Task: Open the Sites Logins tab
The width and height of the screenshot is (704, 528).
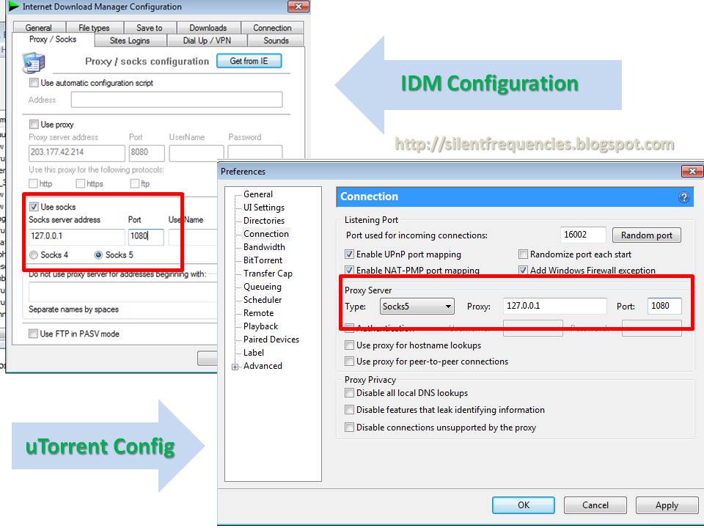Action: (x=131, y=40)
